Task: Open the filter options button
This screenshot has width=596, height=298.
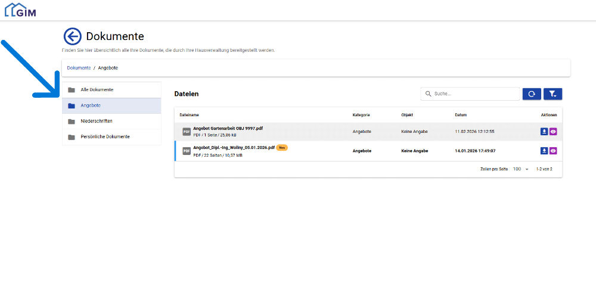Action: [552, 94]
